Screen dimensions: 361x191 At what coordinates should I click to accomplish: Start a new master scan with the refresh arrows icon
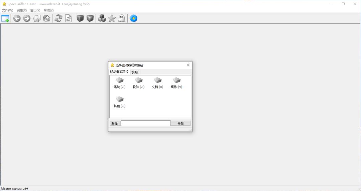[x=58, y=18]
